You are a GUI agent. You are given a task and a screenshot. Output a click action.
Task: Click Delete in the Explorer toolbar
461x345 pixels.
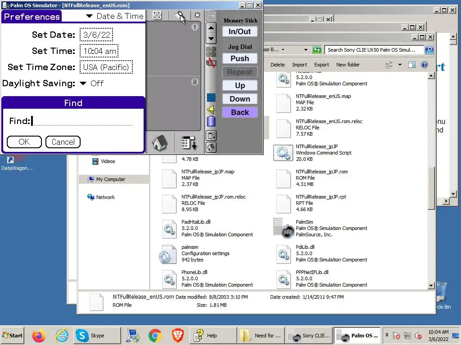point(277,65)
